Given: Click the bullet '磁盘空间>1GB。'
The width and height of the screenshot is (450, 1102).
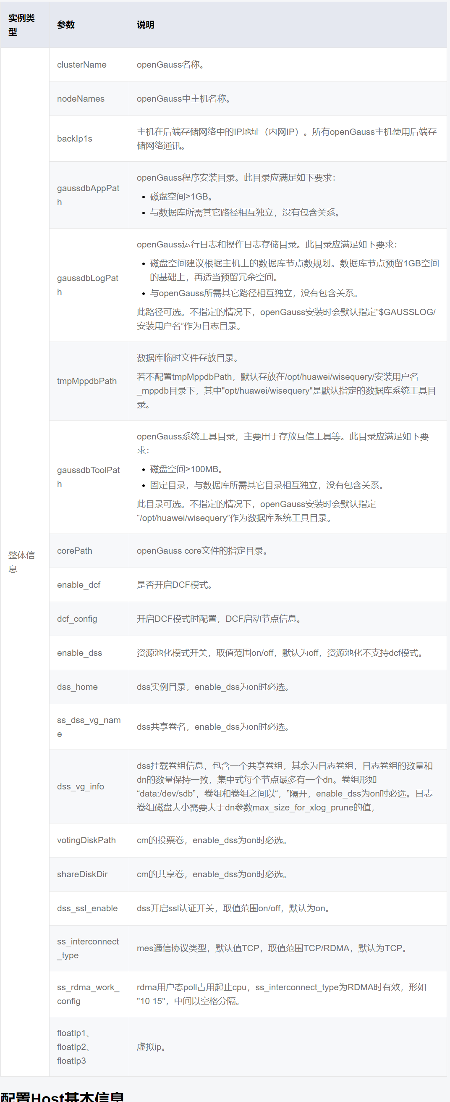Looking at the screenshot, I should pyautogui.click(x=182, y=197).
